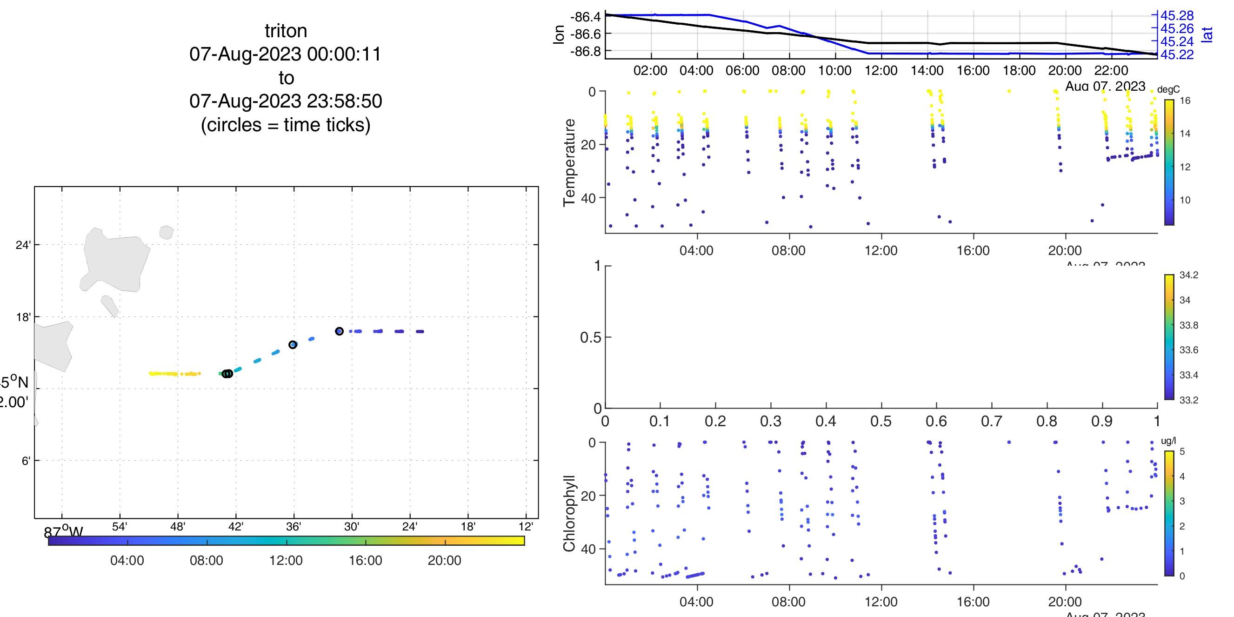The height and width of the screenshot is (617, 1234).
Task: Click the chlorophyll ug/l colorbar
Action: [x=1169, y=513]
